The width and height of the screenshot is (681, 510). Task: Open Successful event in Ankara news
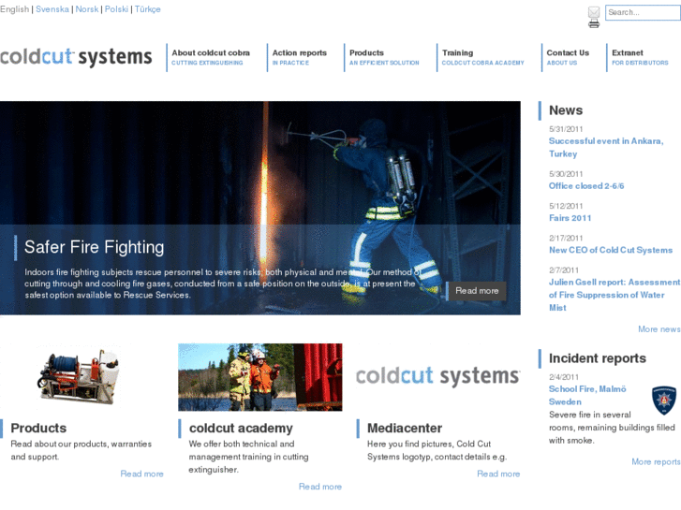coord(606,147)
